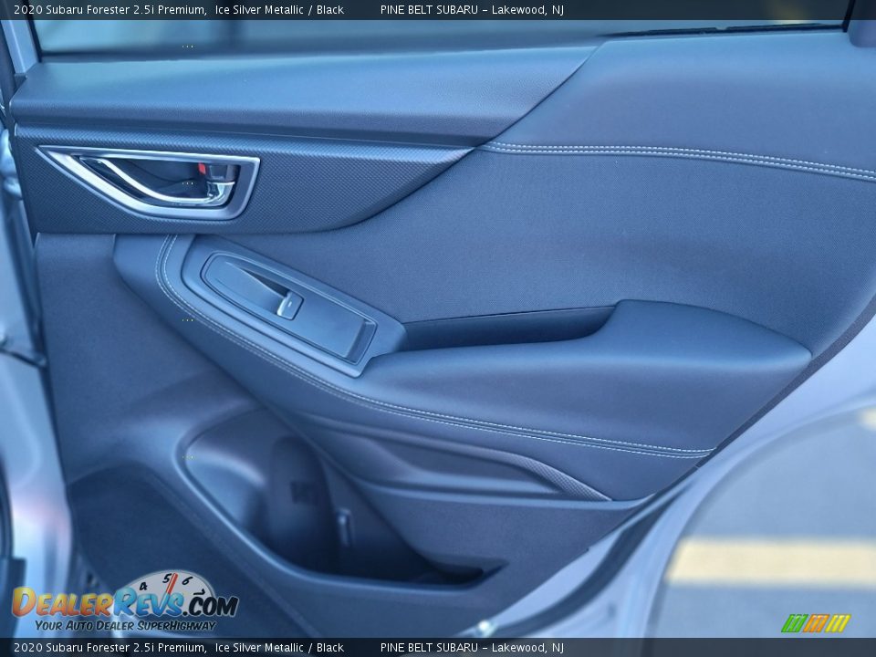Screen dimensions: 876x657
Task: Click 'Your Auto Dealer SuperHighway' tagline
Action: coord(125,626)
